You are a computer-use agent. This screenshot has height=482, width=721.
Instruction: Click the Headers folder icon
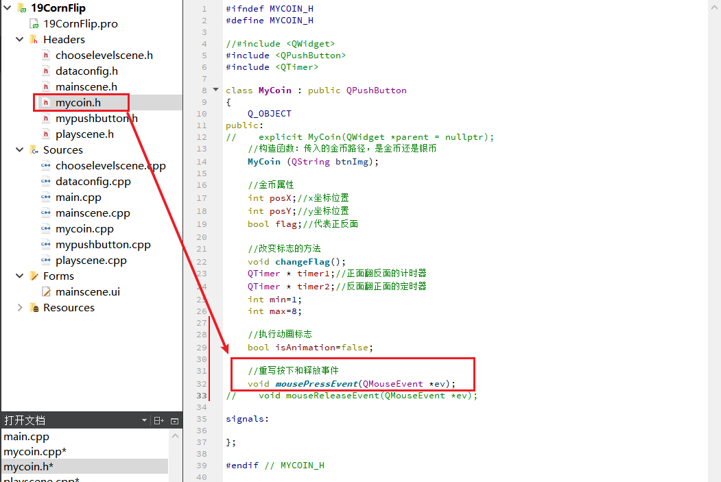click(x=34, y=40)
